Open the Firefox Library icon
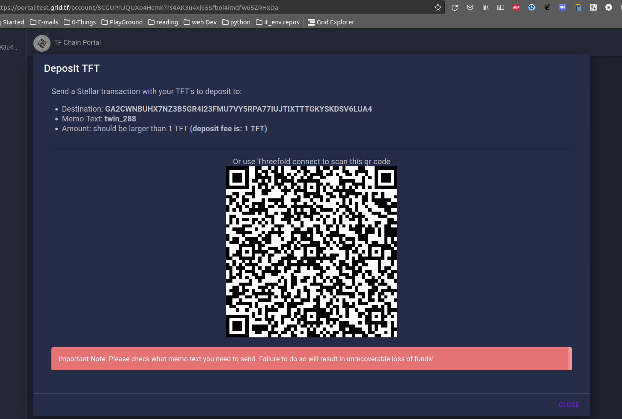This screenshot has height=419, width=622. point(485,7)
